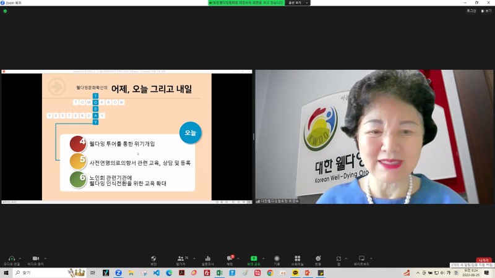Open Breakout Rooms (소회의실) icon
This screenshot has width=495, height=278.
298,259
